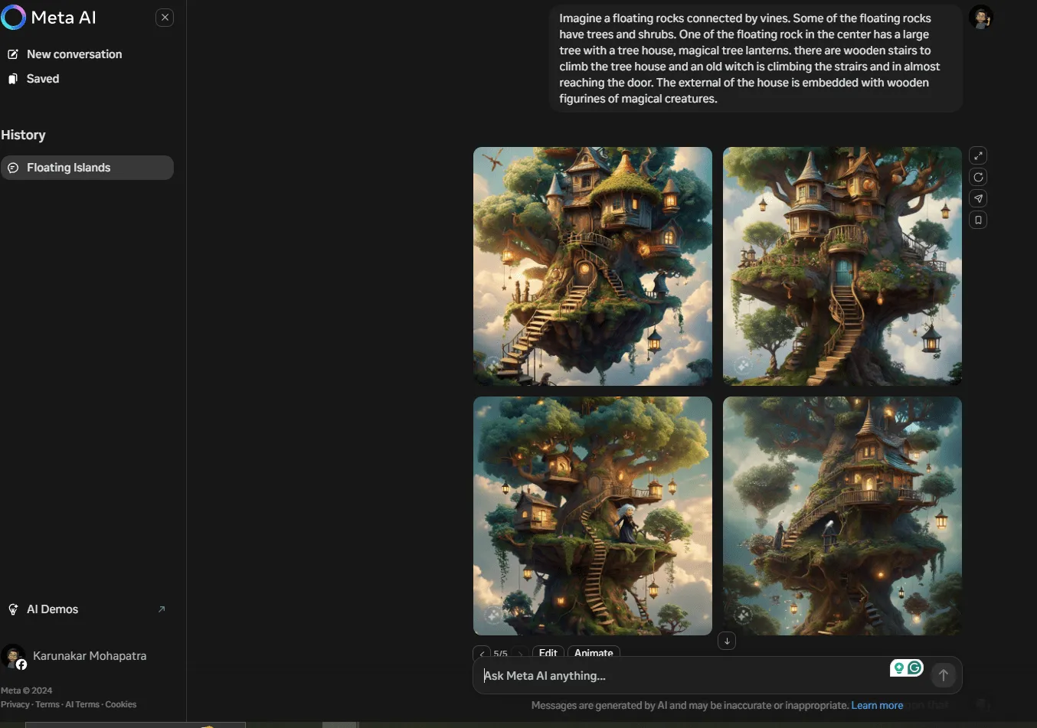Click the Animate button below images
The height and width of the screenshot is (728, 1037).
pos(594,653)
